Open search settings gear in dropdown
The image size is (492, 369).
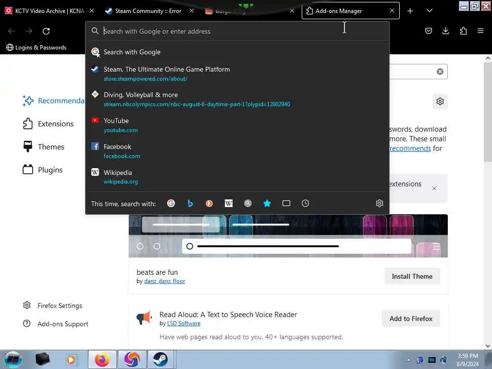click(380, 203)
